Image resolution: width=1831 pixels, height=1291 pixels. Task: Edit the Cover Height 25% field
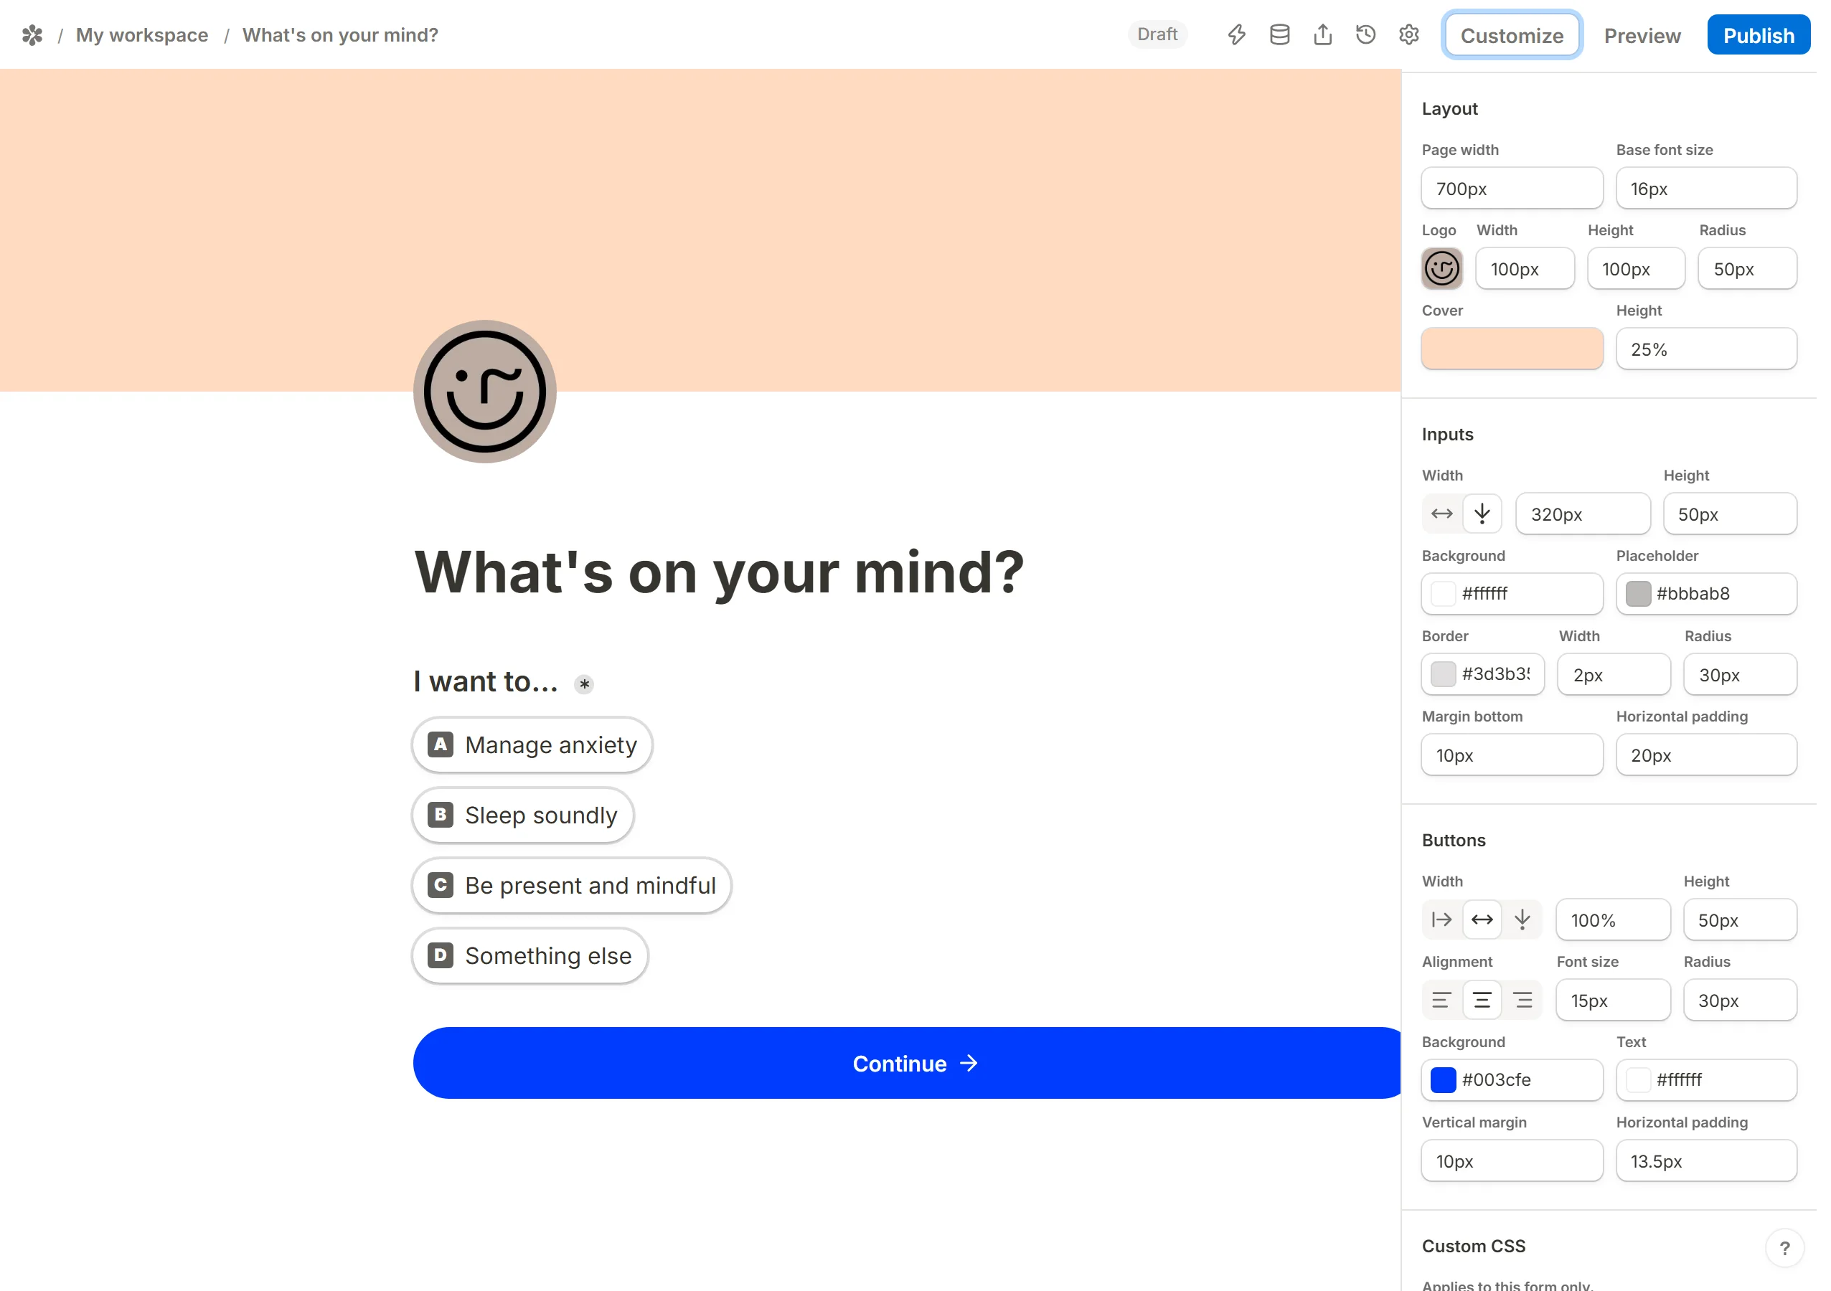tap(1705, 349)
